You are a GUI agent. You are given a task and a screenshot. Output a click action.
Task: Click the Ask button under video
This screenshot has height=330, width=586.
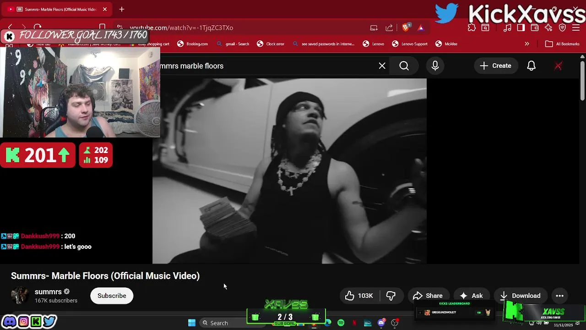[x=472, y=296]
